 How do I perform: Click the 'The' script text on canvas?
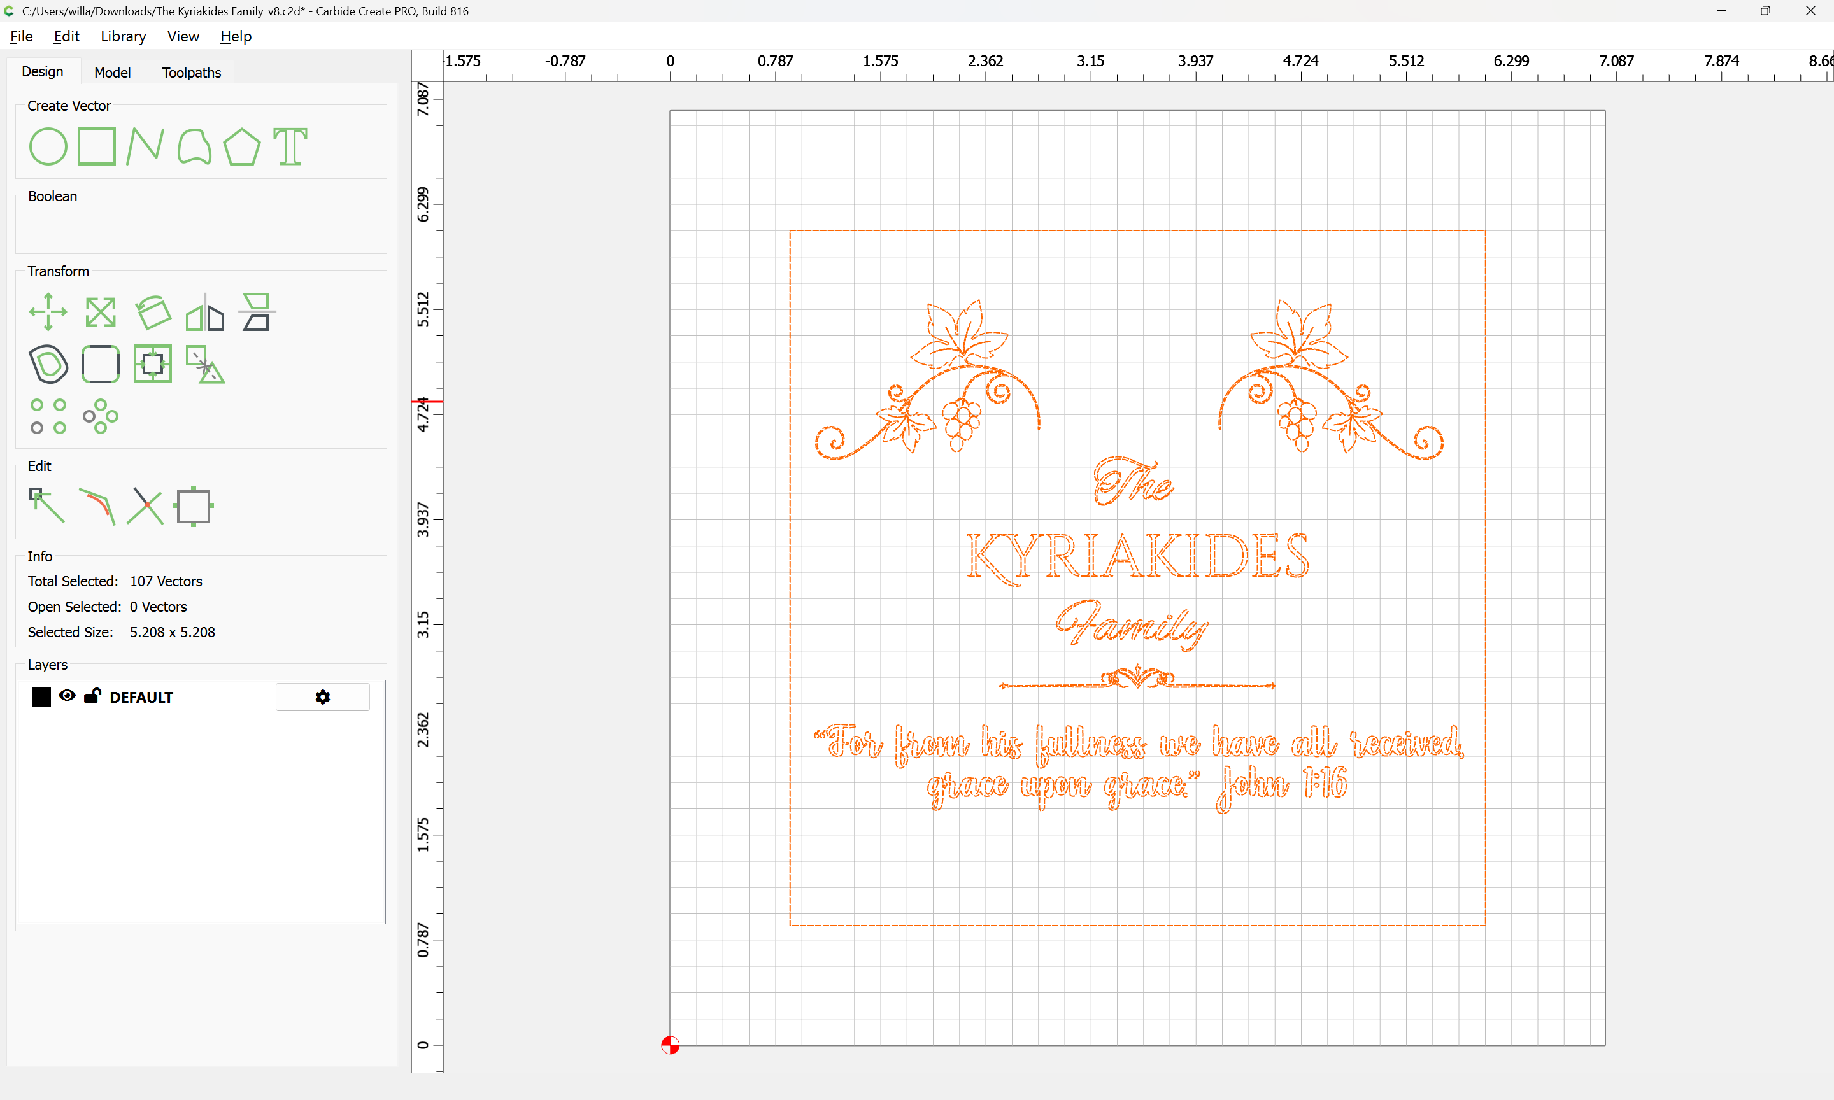click(x=1134, y=481)
